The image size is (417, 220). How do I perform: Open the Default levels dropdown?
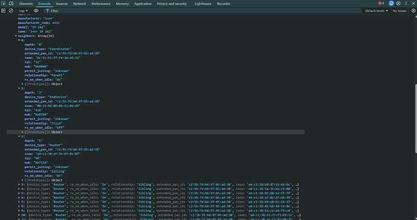point(377,11)
